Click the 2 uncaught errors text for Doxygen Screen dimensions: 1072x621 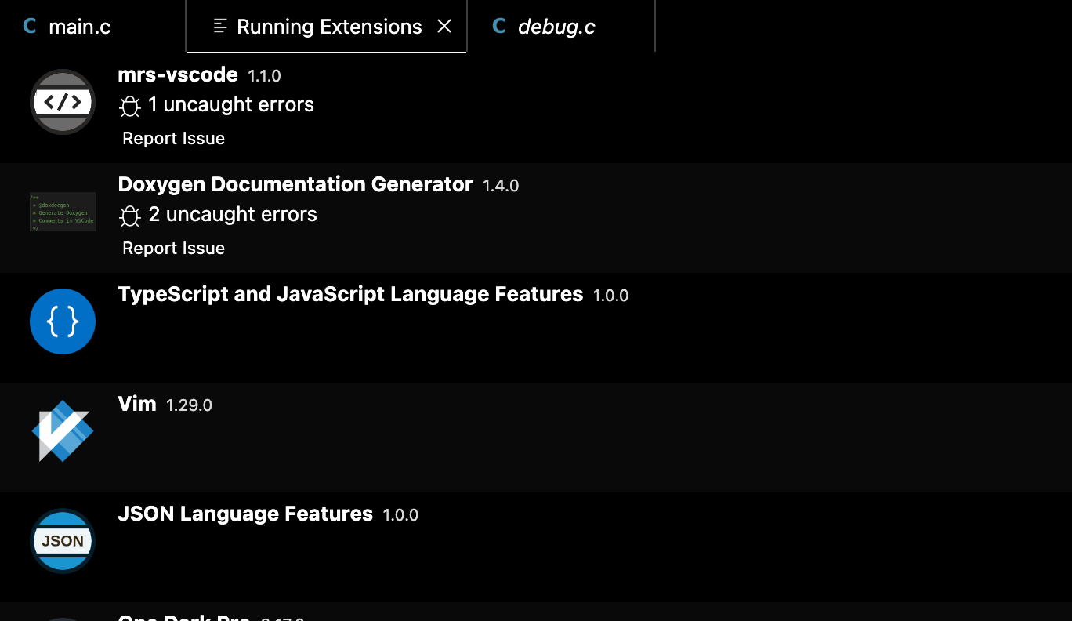tap(230, 214)
